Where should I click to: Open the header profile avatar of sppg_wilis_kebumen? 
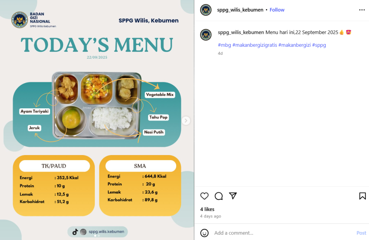[x=206, y=10]
